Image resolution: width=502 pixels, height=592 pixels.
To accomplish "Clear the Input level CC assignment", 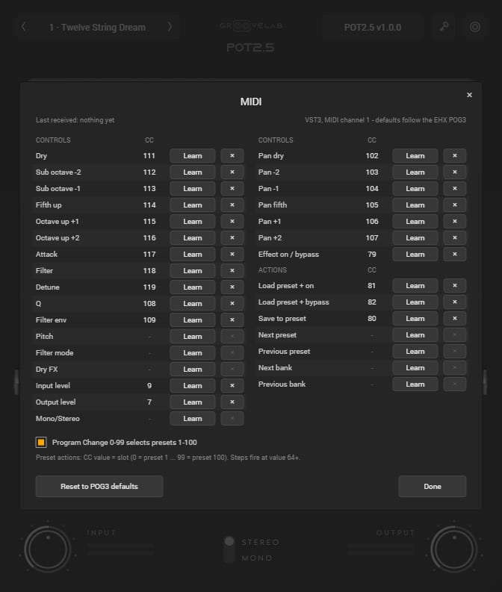I will coord(232,385).
